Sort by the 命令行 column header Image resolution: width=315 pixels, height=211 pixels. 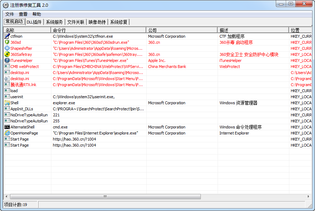click(x=98, y=30)
